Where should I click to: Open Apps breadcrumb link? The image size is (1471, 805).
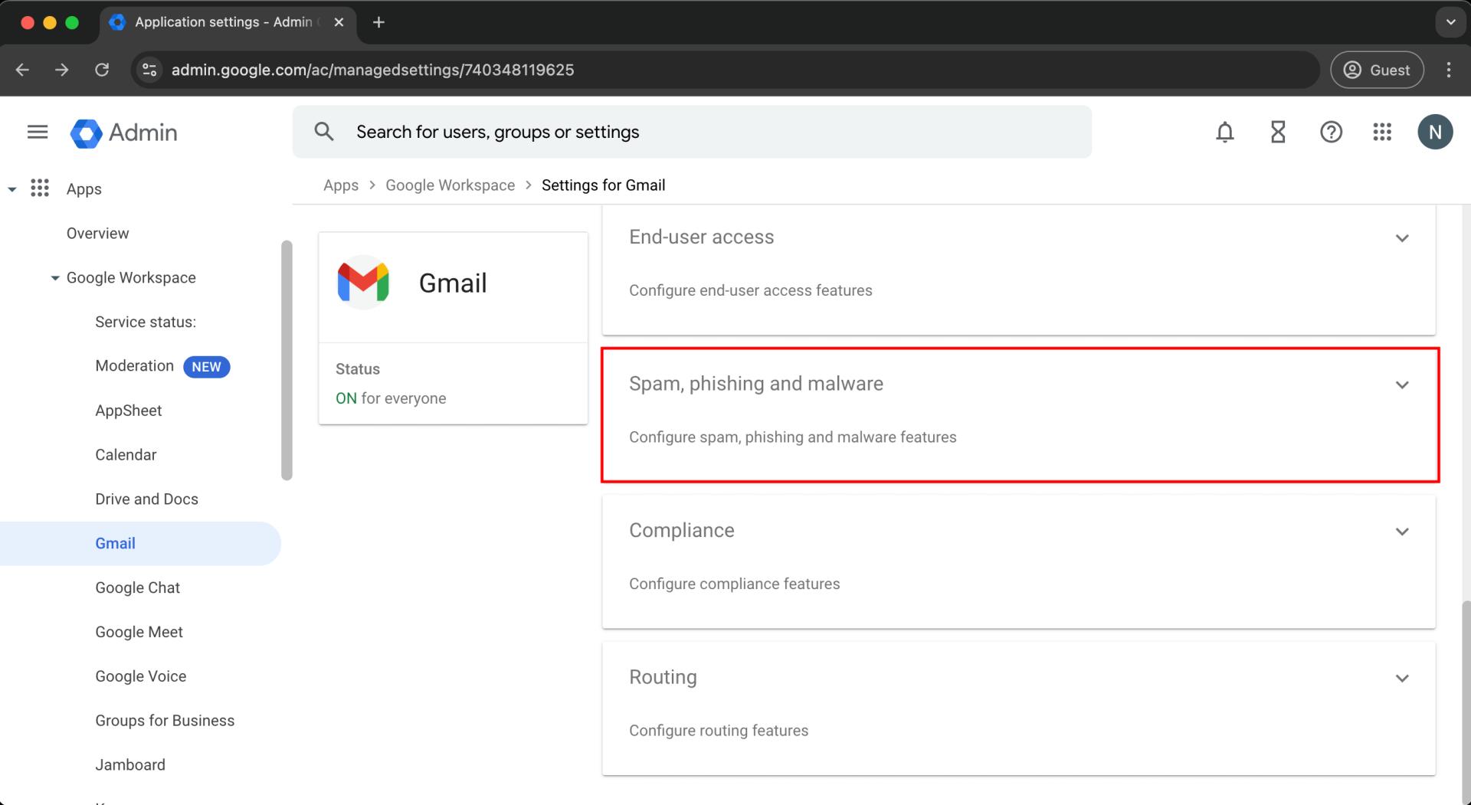[341, 185]
